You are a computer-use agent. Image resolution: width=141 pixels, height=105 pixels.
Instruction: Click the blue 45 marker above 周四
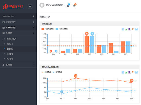click(x=92, y=34)
